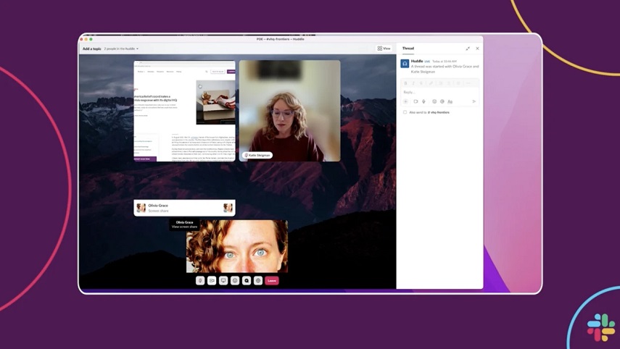Switch to the Thread tab
The width and height of the screenshot is (620, 349).
tap(408, 49)
